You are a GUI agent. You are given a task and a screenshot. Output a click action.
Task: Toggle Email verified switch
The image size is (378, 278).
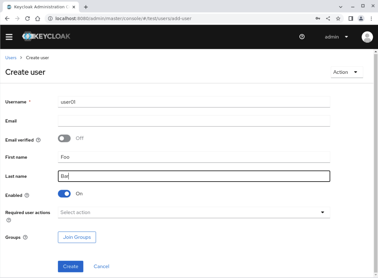[x=64, y=138]
